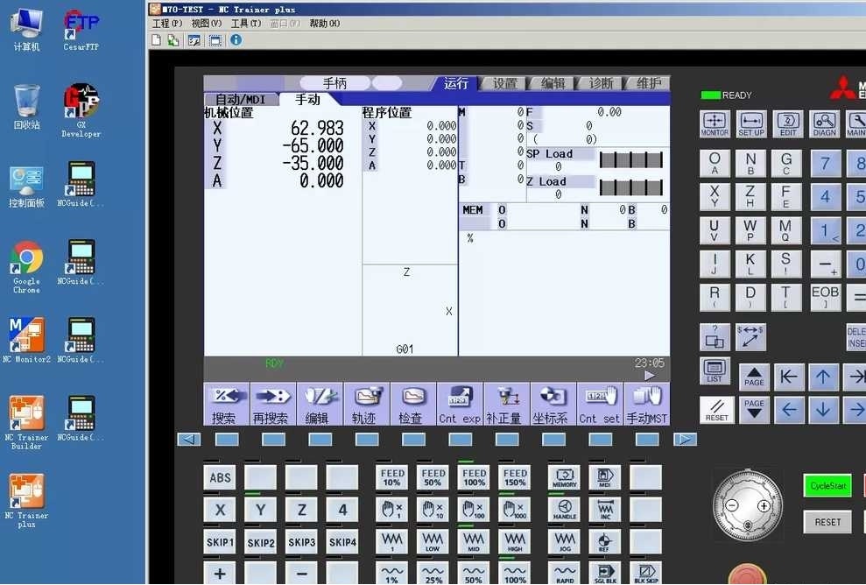The image size is (866, 585).
Task: Click the DIAGN function key
Action: point(824,123)
